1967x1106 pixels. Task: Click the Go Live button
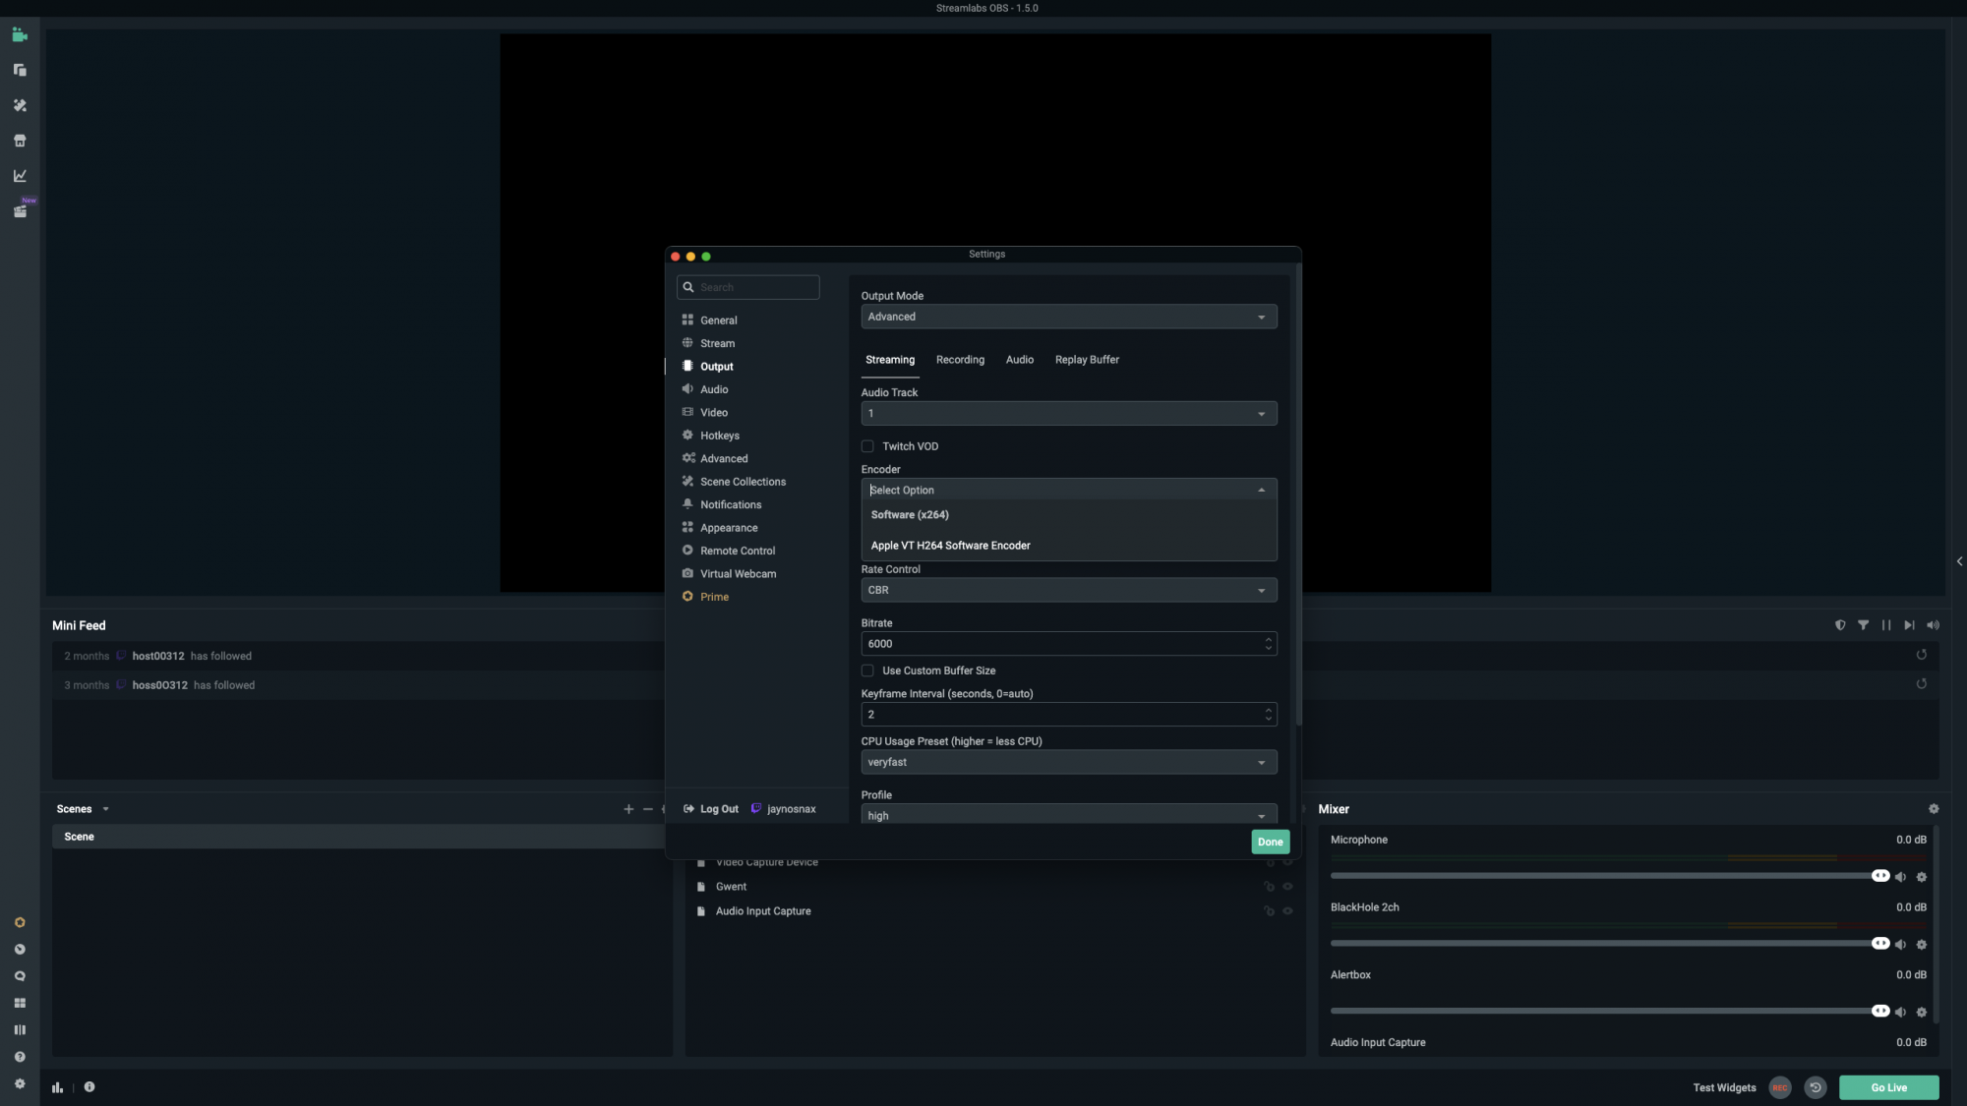[1888, 1087]
